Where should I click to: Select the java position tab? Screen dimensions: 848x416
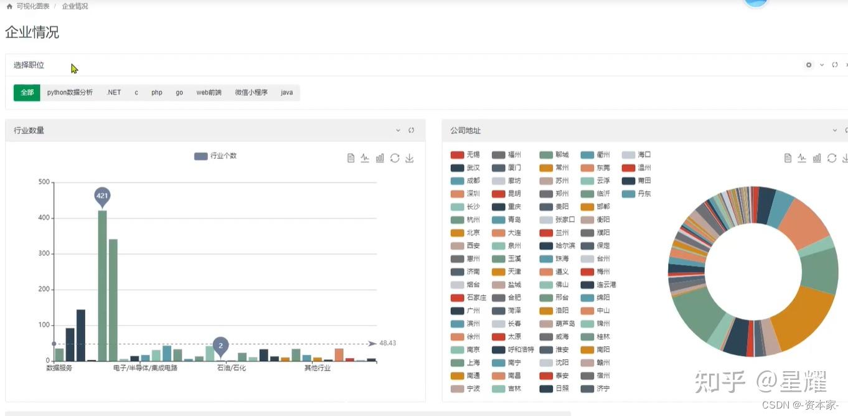click(x=286, y=92)
